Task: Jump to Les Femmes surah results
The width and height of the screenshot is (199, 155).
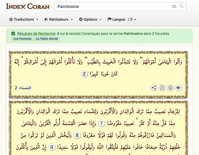Action: click(x=23, y=39)
